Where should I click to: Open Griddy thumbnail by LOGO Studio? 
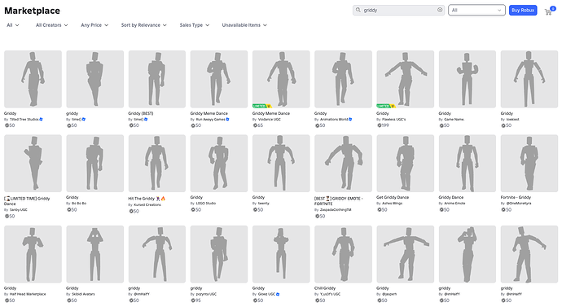tap(219, 164)
